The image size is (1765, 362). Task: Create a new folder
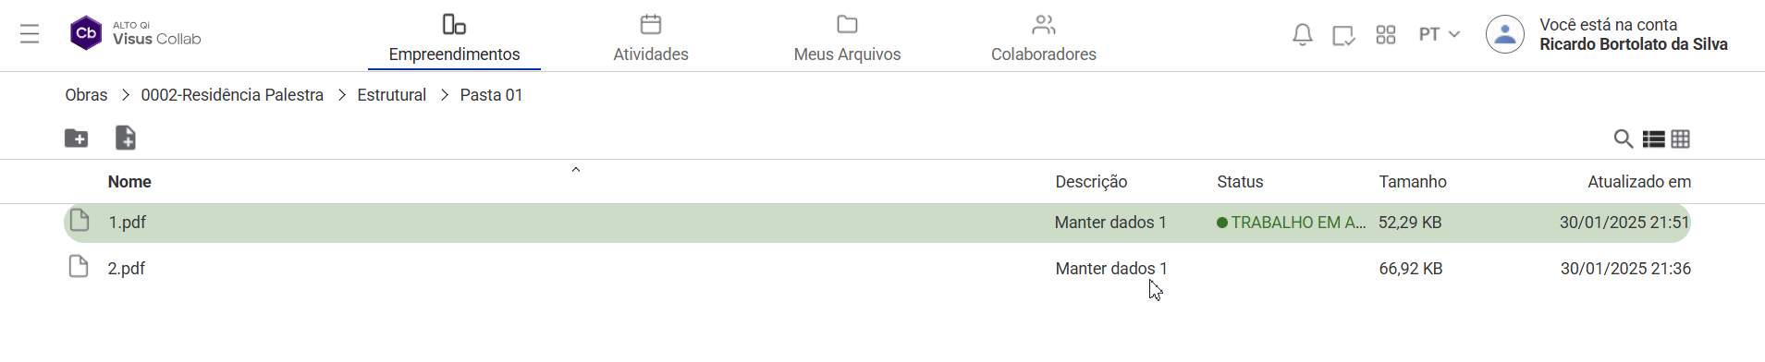(x=77, y=139)
